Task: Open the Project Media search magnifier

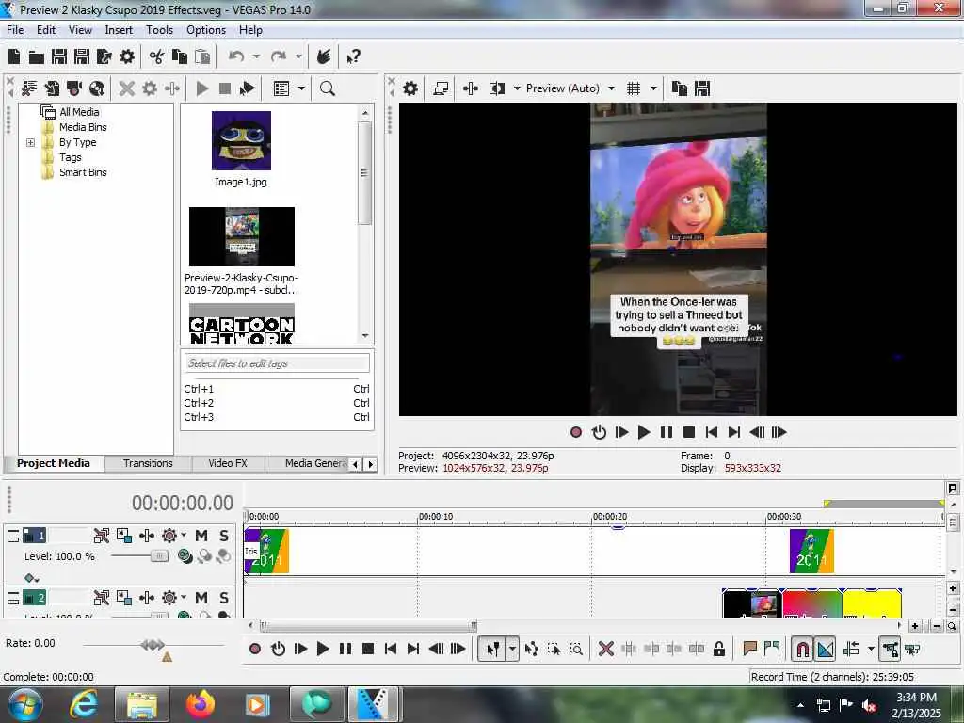Action: point(327,88)
